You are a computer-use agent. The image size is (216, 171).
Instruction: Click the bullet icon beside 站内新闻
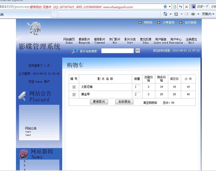coord(181,23)
